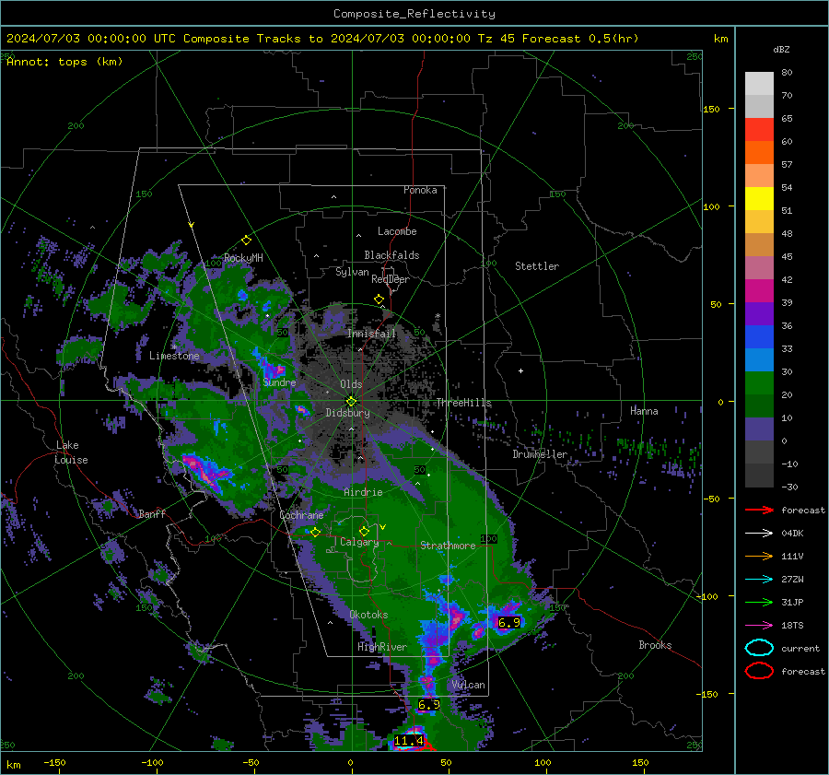829x775 pixels.
Task: Select the orange 60 dBZ color swatch
Action: click(759, 152)
